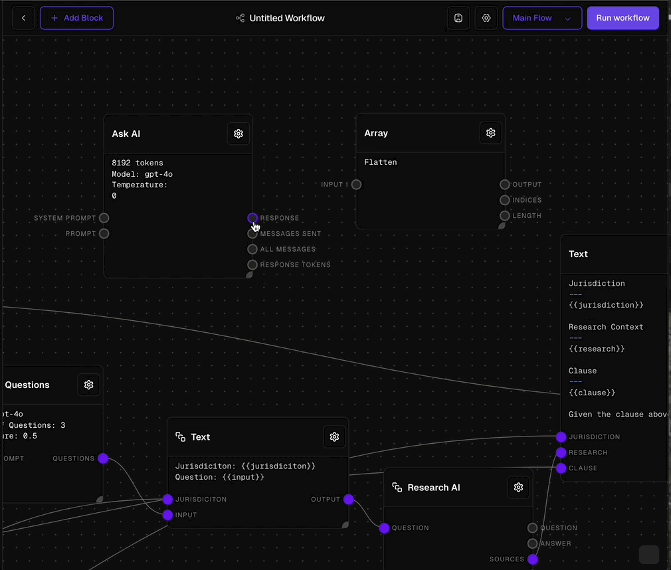The height and width of the screenshot is (570, 671).
Task: Open the Research AI block settings gear
Action: [x=518, y=487]
